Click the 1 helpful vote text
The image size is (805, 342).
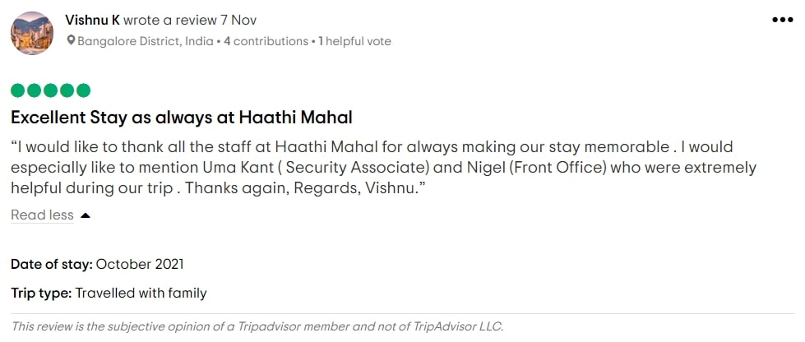[354, 41]
